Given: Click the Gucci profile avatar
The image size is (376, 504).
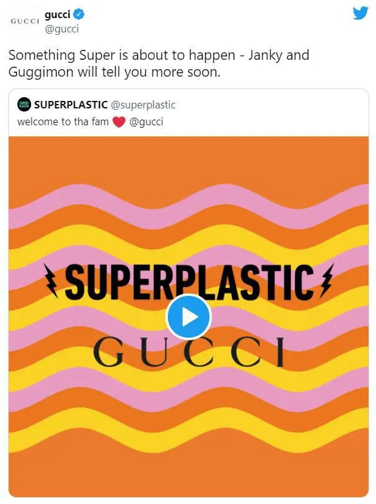Looking at the screenshot, I should [x=25, y=21].
